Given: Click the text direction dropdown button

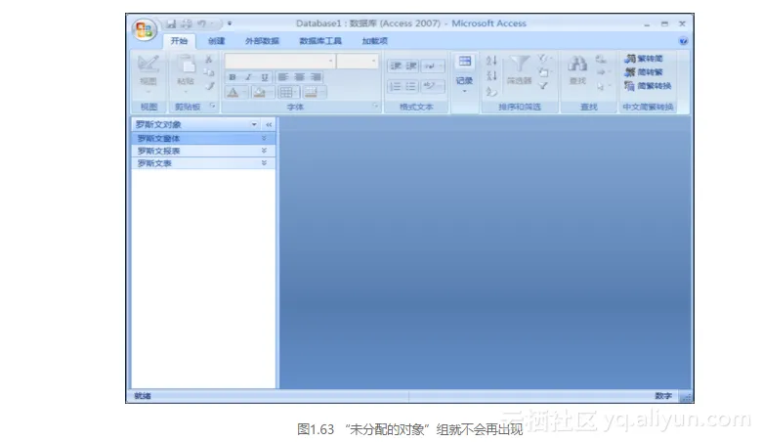Looking at the screenshot, I should pos(432,66).
